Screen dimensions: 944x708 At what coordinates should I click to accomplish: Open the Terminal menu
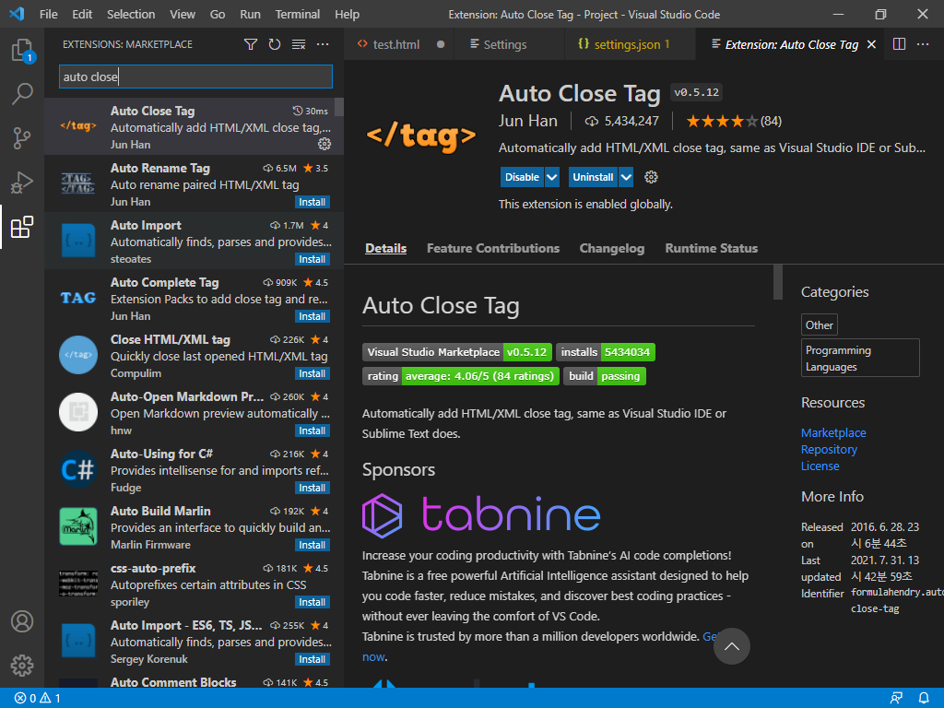(x=298, y=15)
